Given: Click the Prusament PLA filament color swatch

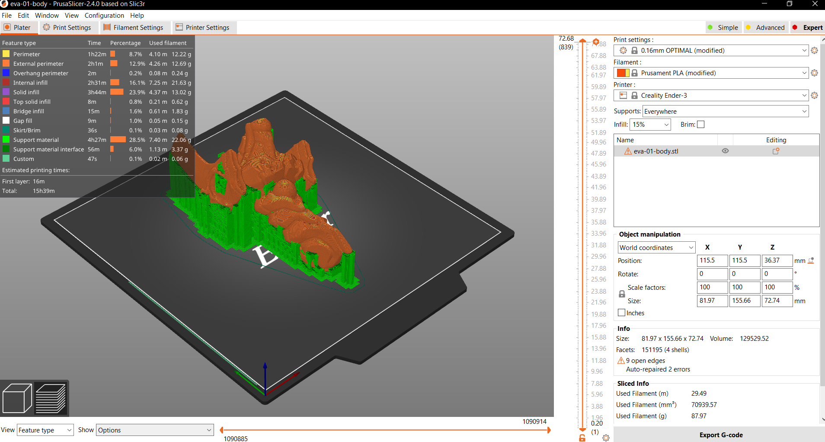Looking at the screenshot, I should click(x=623, y=73).
